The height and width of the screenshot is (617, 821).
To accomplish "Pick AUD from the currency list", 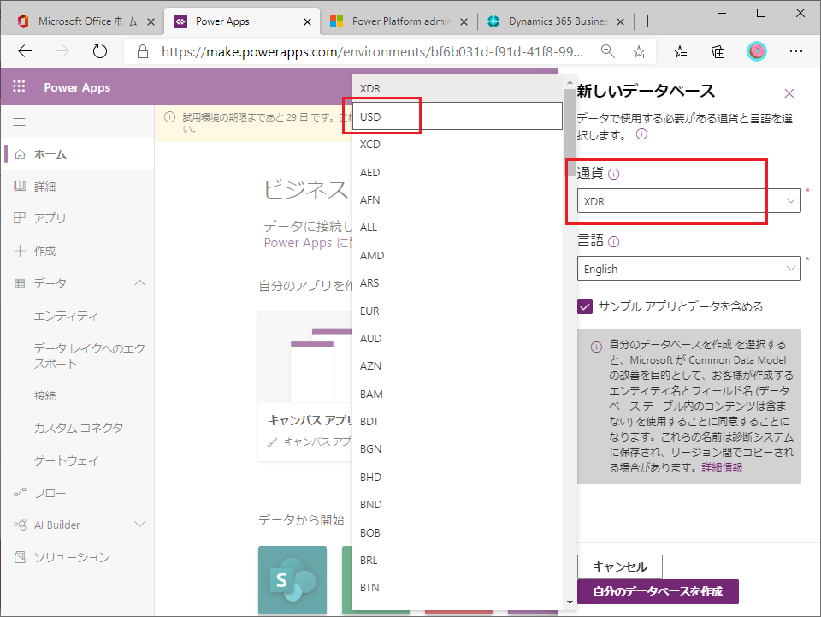I will click(458, 338).
